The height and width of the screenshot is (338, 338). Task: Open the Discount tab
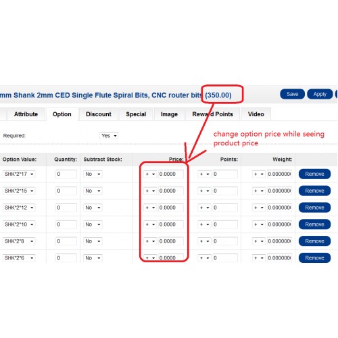coord(99,114)
